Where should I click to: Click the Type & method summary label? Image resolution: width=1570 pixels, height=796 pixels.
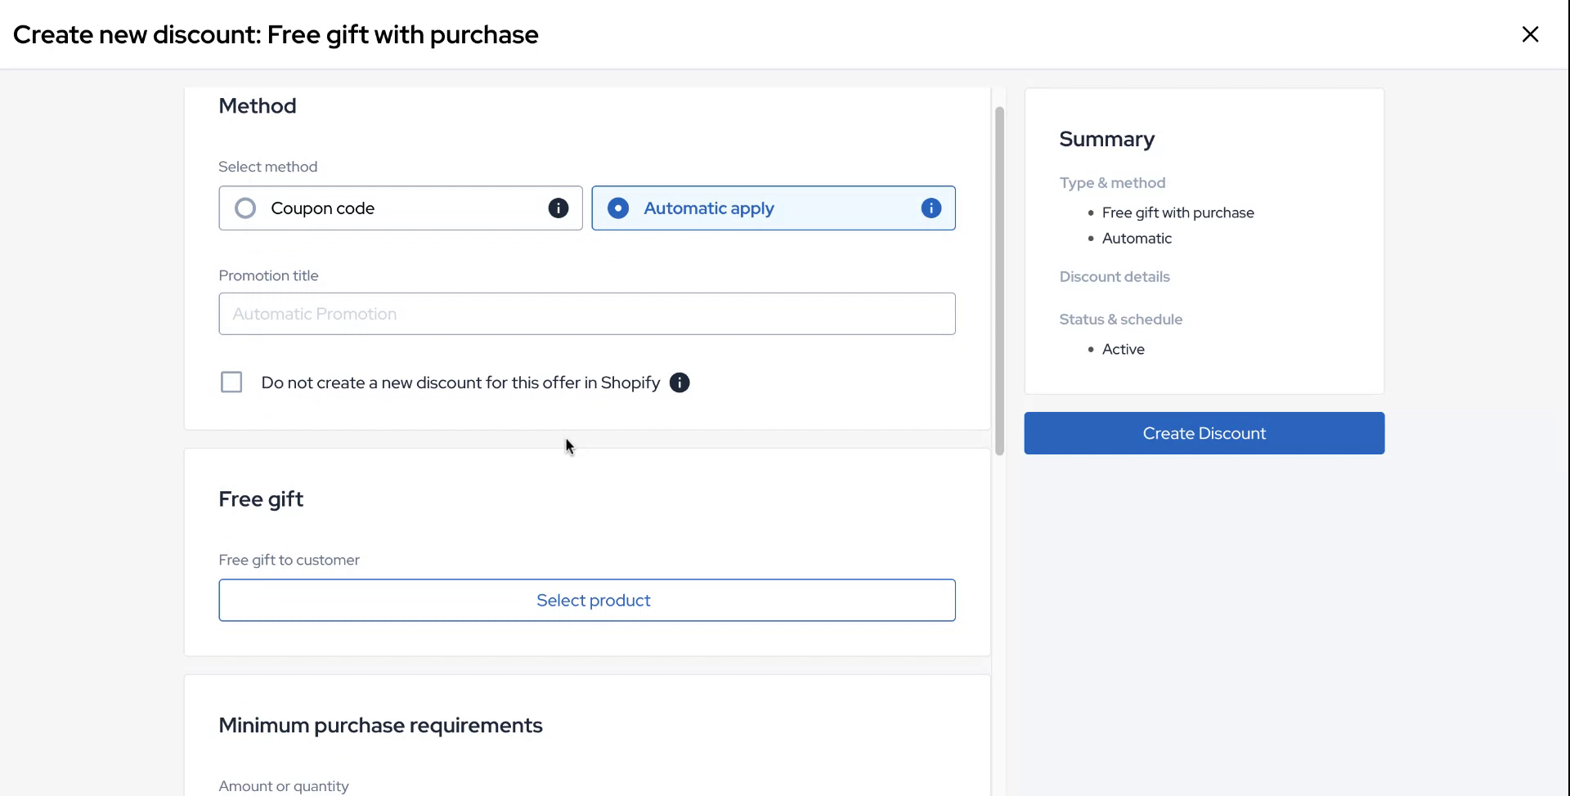tap(1112, 183)
